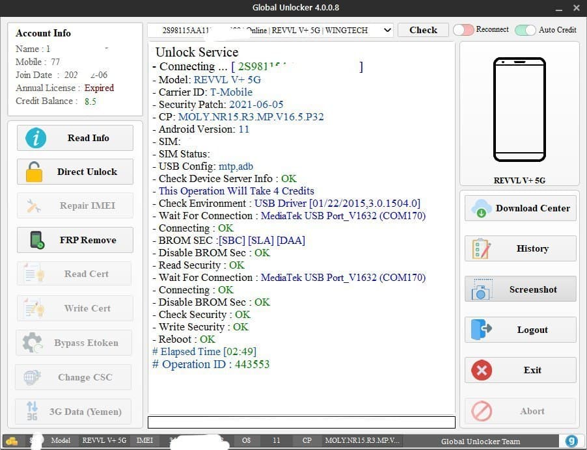The width and height of the screenshot is (587, 450).
Task: Click the 3G Data arrows icon
Action: pos(32,411)
